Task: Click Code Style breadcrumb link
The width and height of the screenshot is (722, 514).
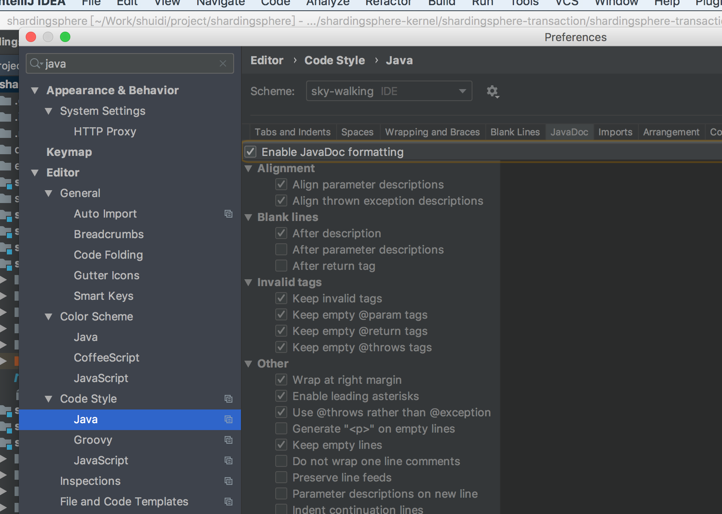Action: [x=335, y=60]
